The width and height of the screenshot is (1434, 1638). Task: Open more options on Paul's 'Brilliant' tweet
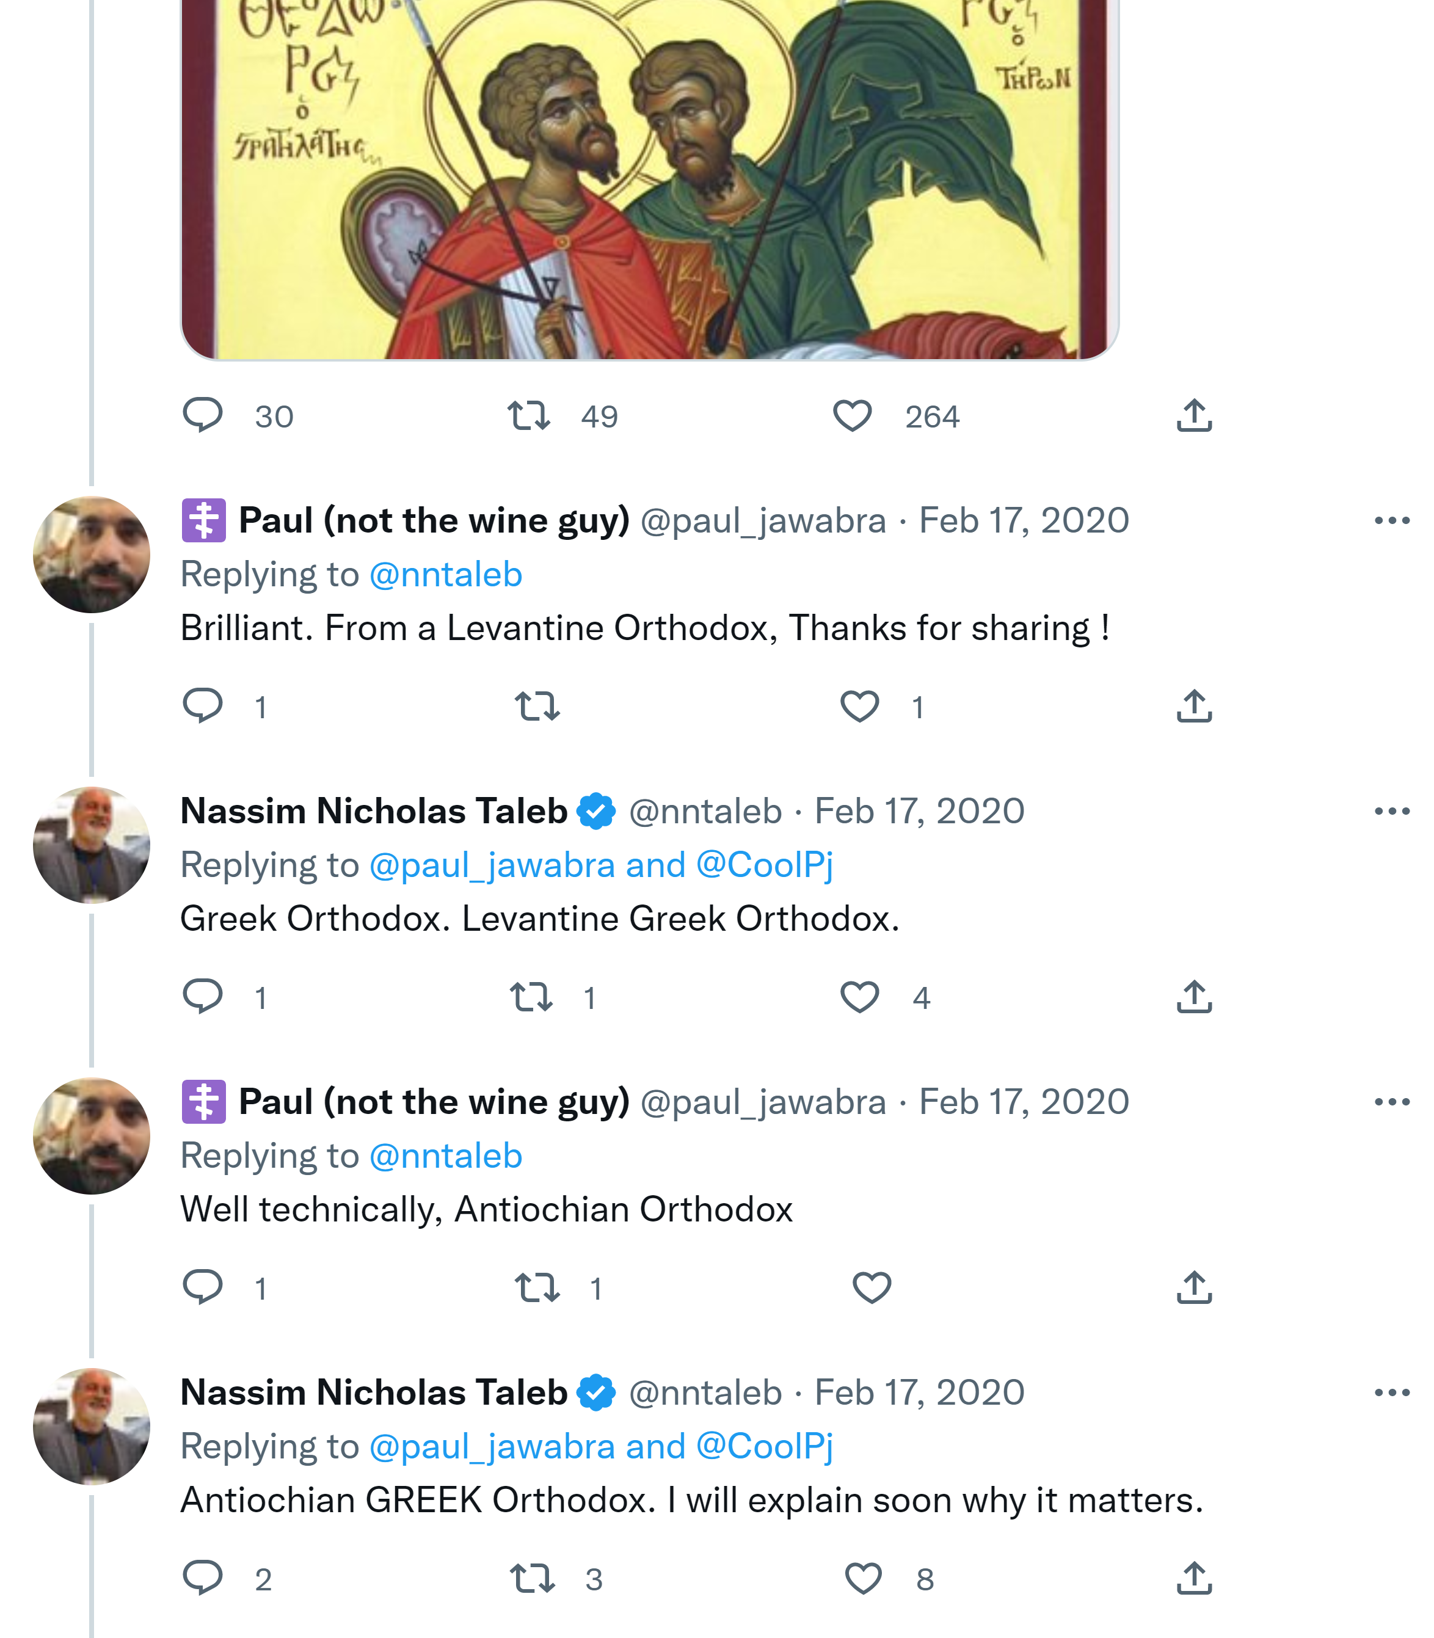pos(1392,521)
